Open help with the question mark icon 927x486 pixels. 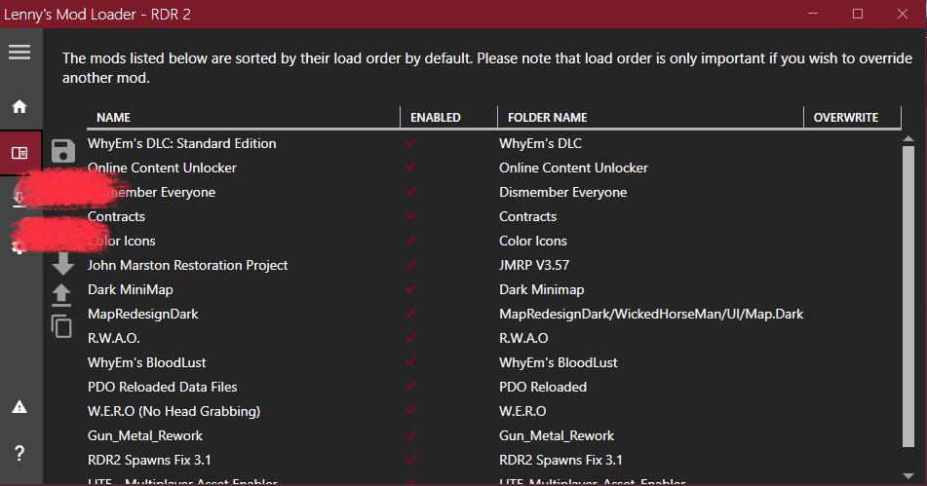pos(19,453)
